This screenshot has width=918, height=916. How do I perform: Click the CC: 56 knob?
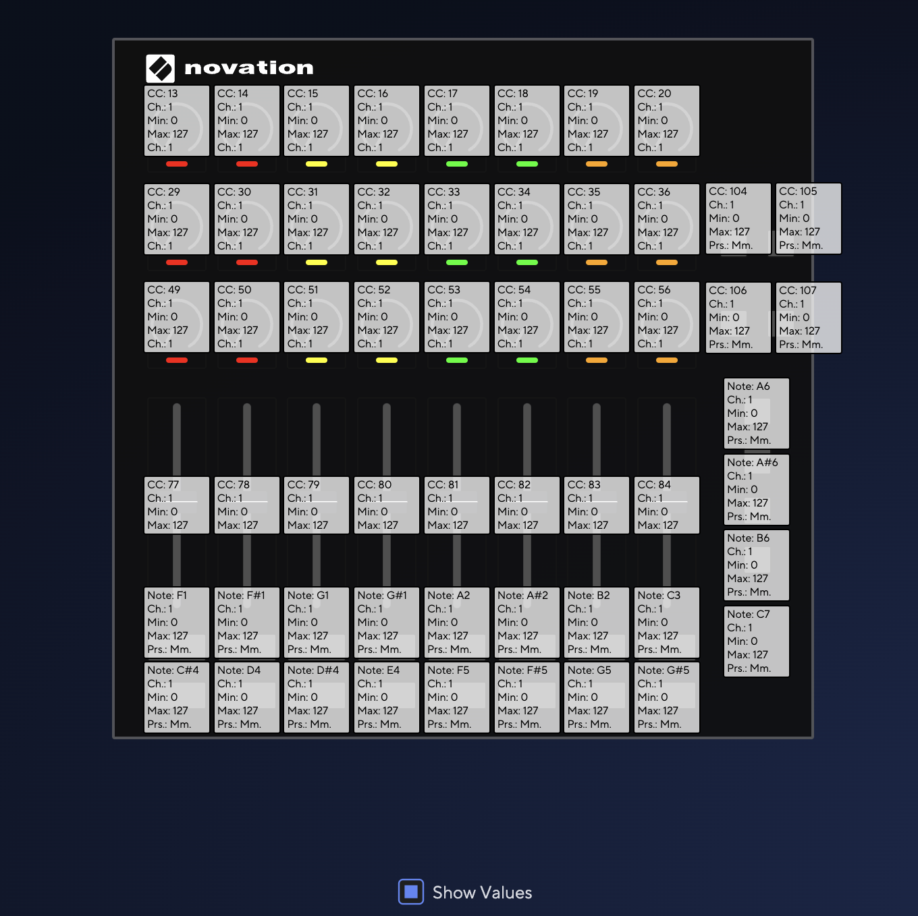[x=667, y=317]
